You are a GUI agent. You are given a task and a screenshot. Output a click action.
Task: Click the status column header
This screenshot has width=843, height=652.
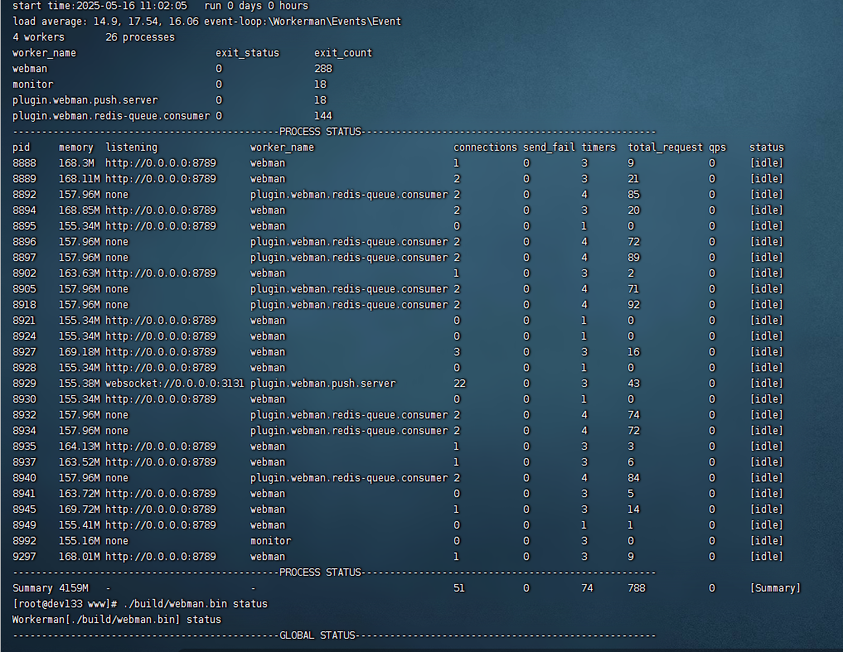(x=767, y=147)
